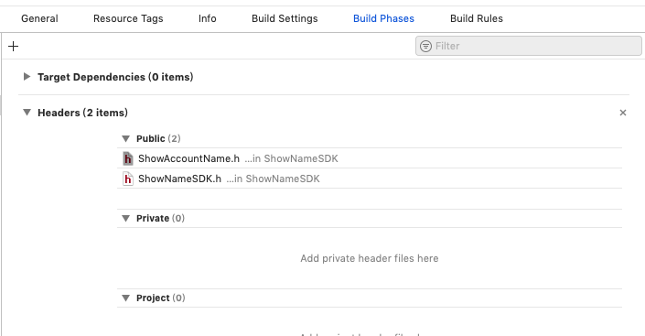Viewport: 645px width, 336px height.
Task: Collapse the Public headers group
Action: tap(126, 139)
